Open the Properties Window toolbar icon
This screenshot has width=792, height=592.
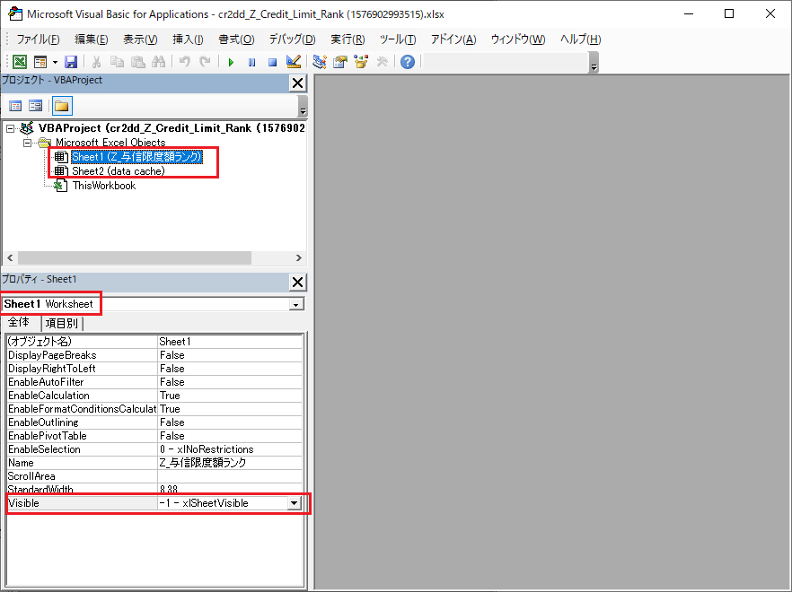tap(340, 62)
